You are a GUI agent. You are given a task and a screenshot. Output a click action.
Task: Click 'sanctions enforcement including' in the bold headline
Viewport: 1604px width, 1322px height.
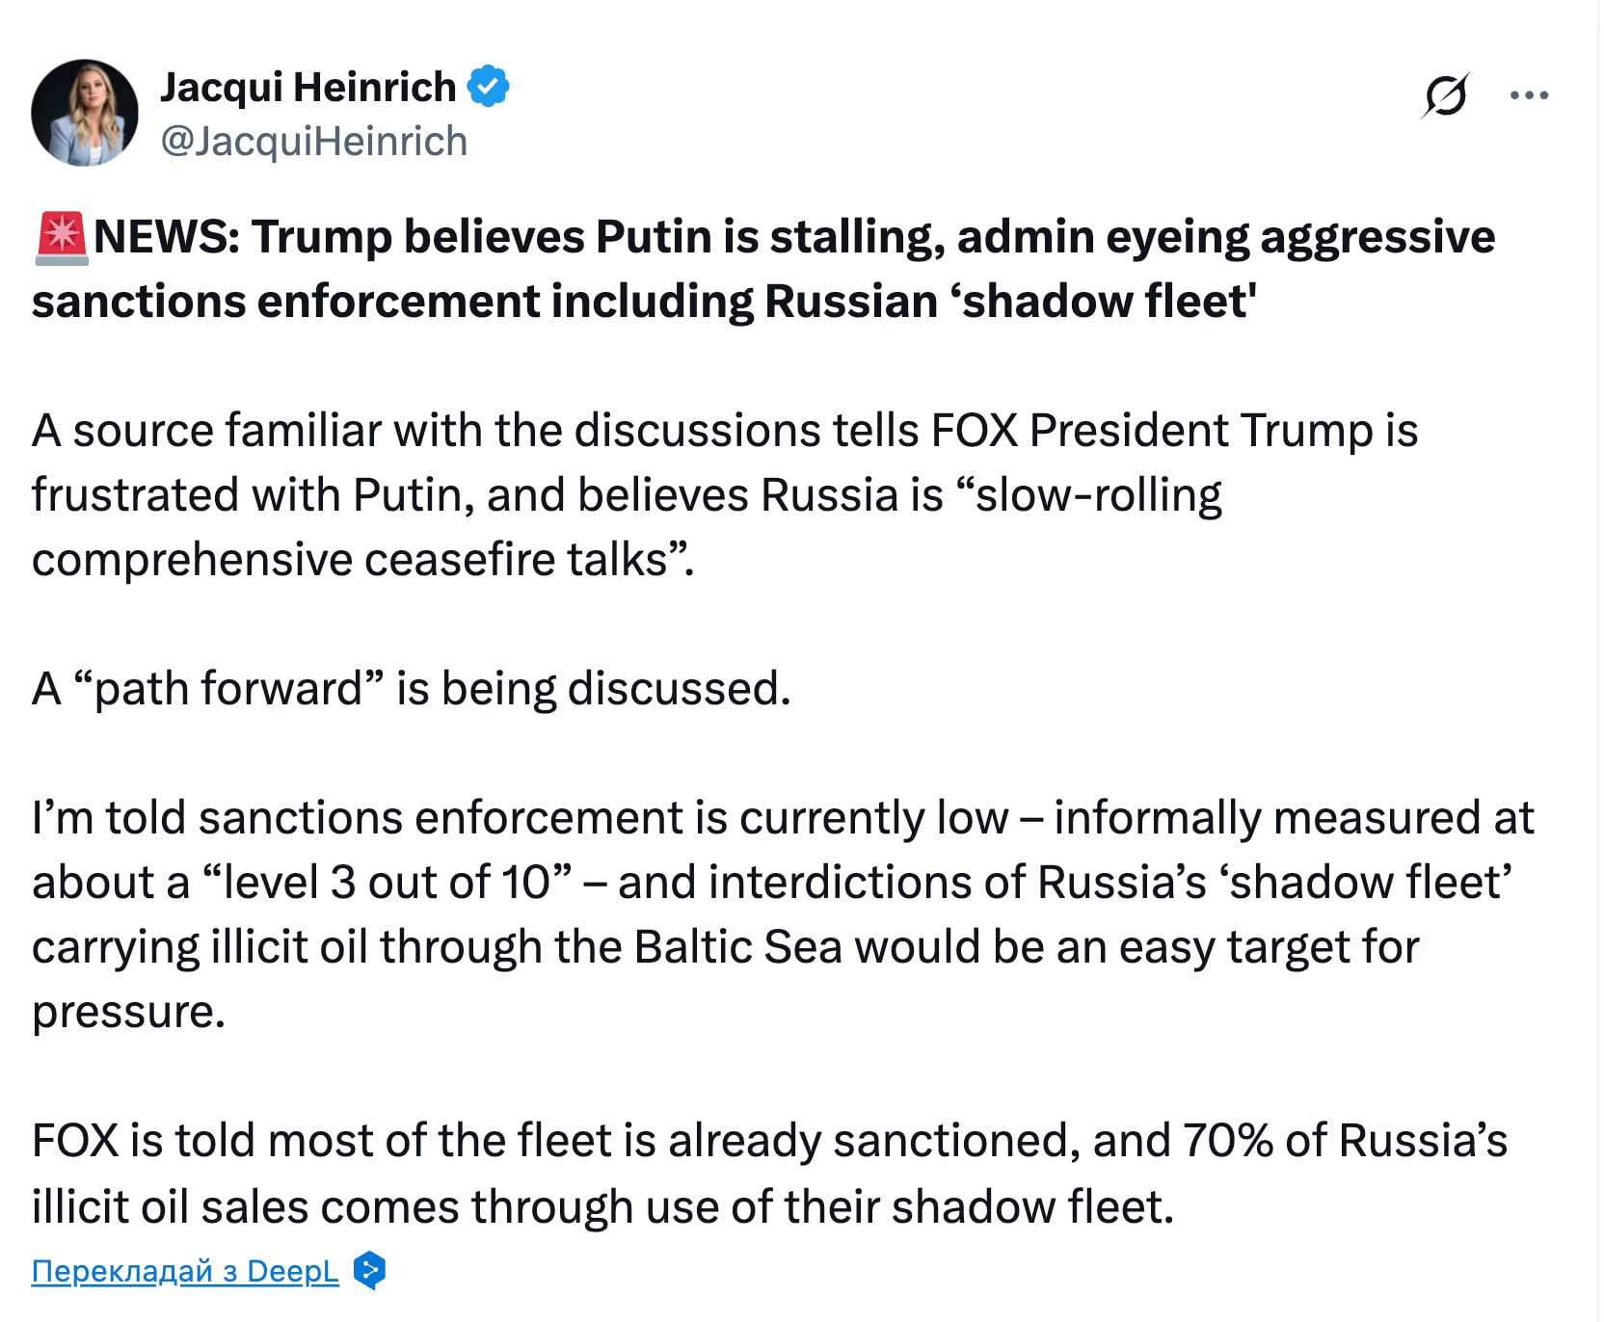392,302
